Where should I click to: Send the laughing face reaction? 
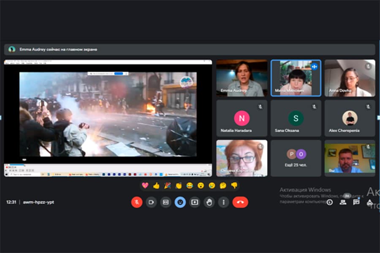click(190, 185)
